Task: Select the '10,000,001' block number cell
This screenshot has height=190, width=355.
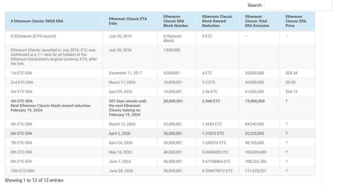Action: (177, 82)
